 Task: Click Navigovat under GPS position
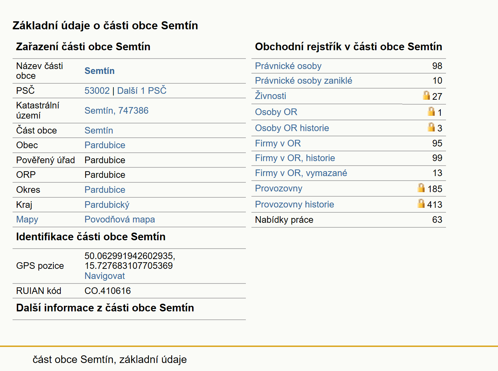(105, 276)
